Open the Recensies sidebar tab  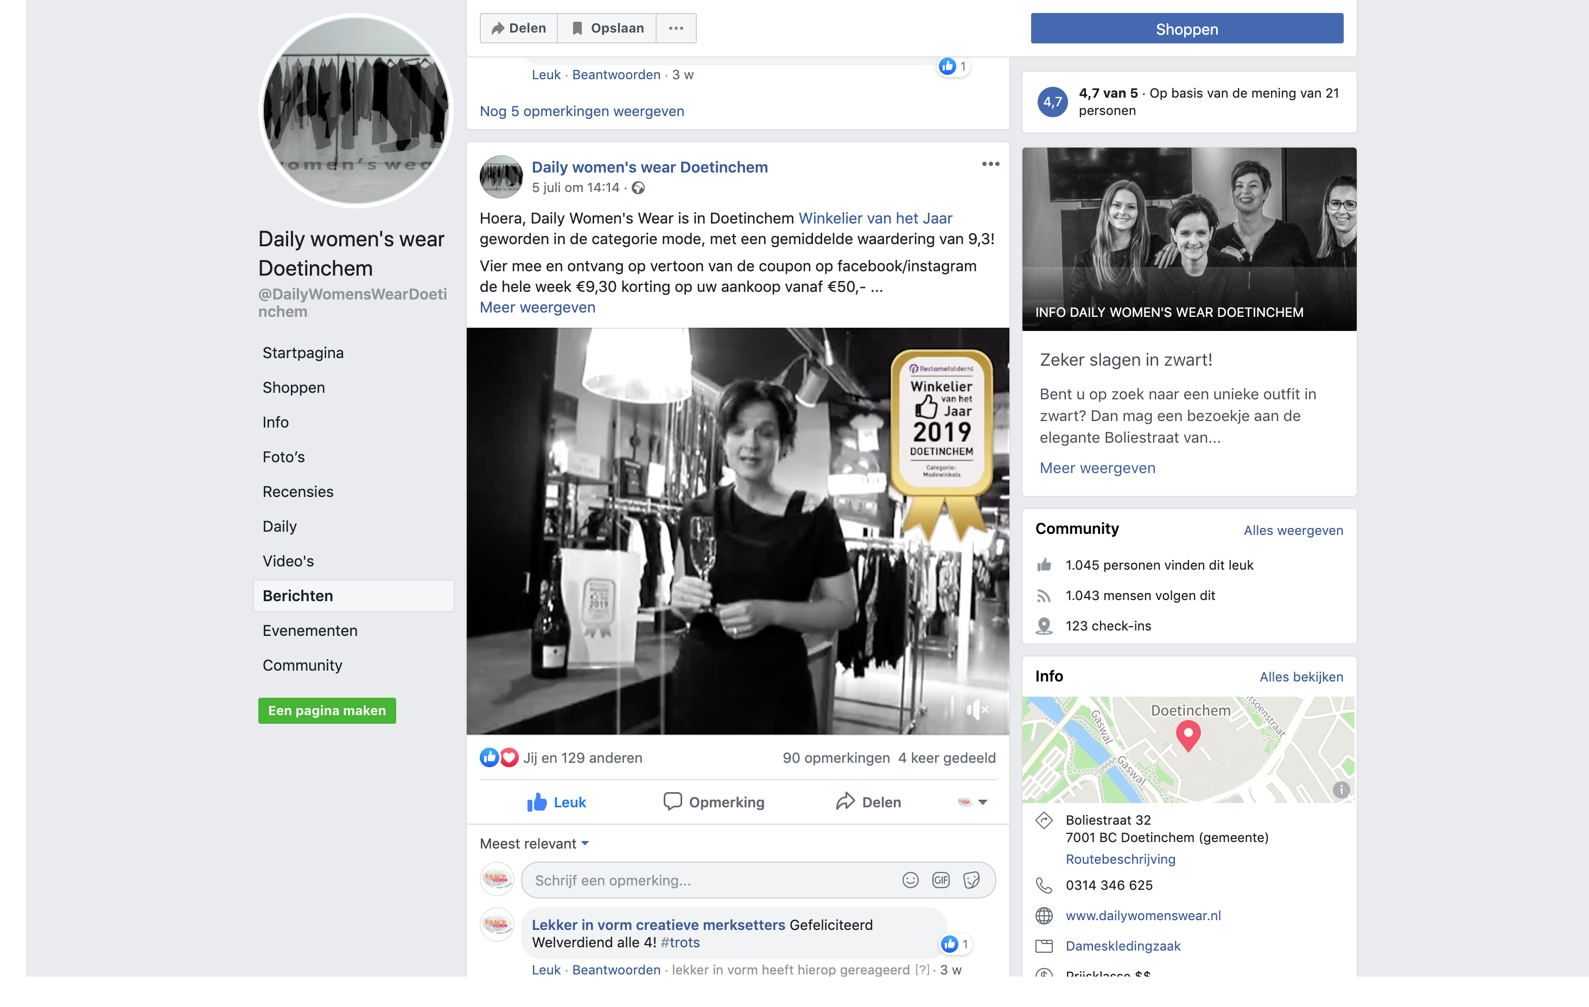[x=297, y=492]
